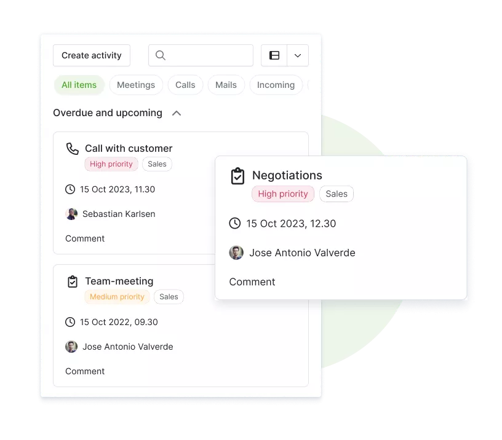Click Jose Antonio Valverde's avatar in Negotiations
502x440 pixels.
coord(236,253)
